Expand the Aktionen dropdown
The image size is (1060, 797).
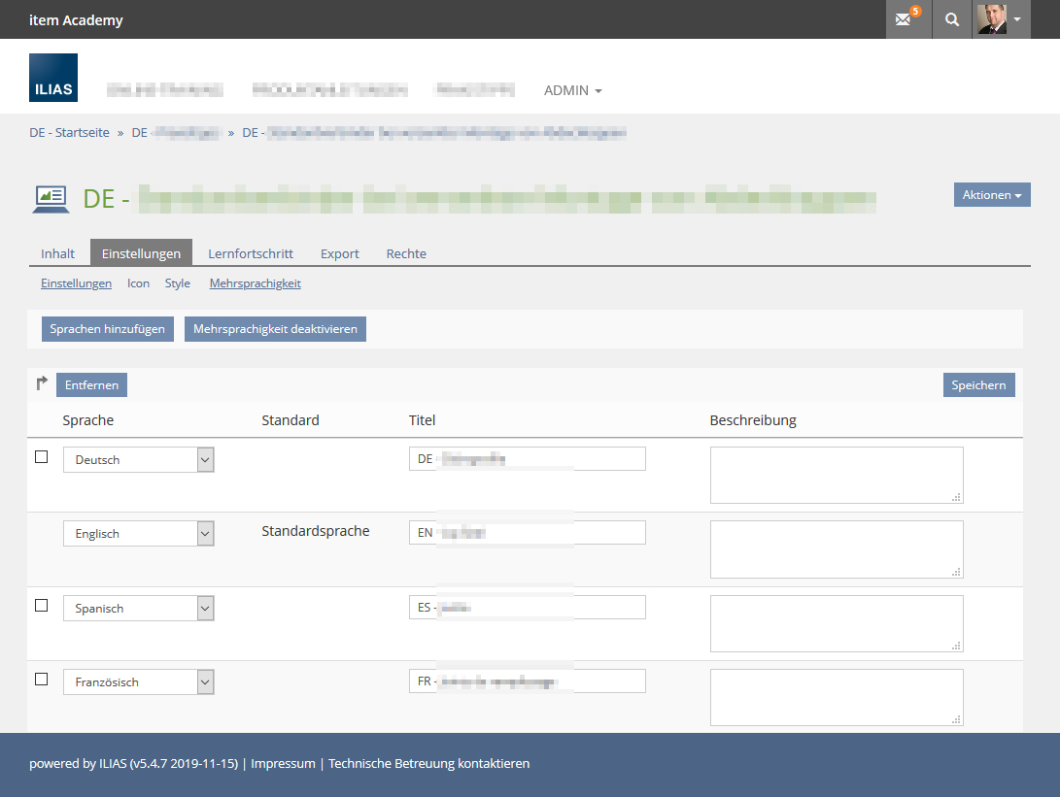coord(991,195)
